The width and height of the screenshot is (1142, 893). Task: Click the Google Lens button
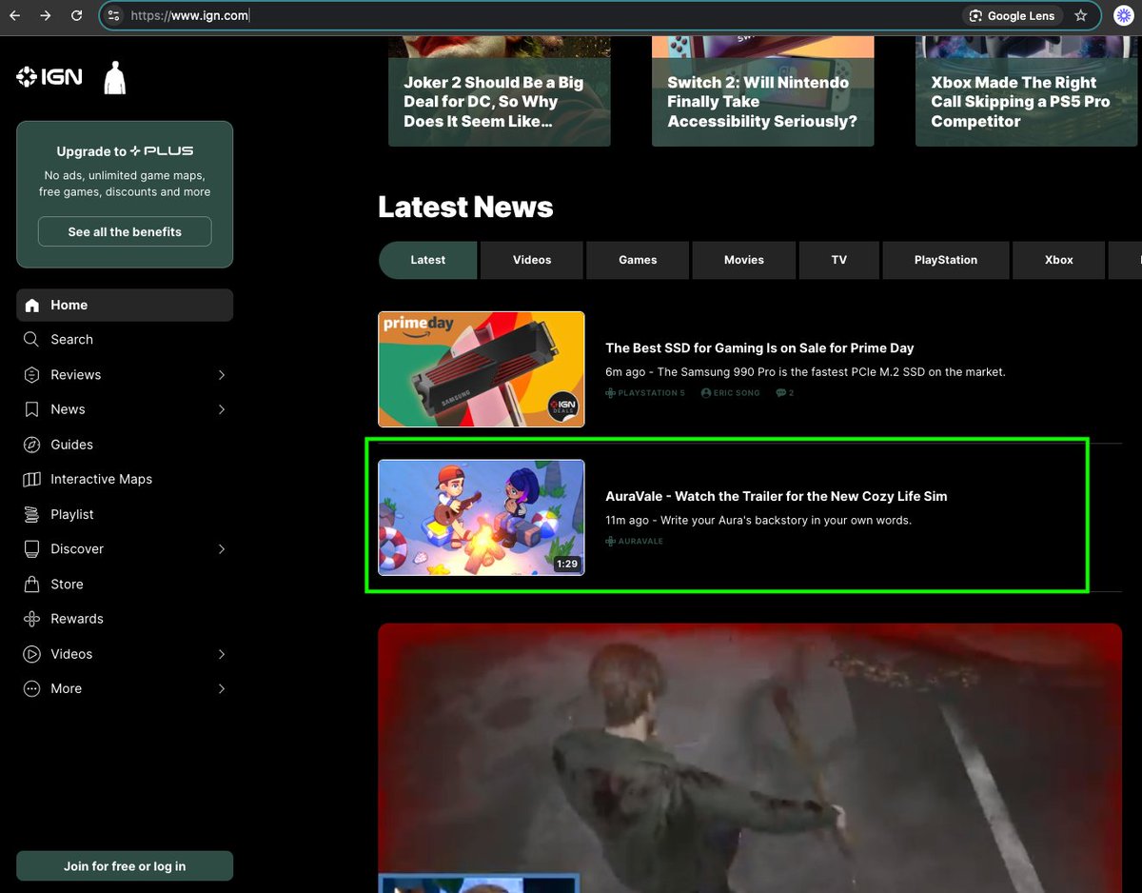[x=1012, y=15]
